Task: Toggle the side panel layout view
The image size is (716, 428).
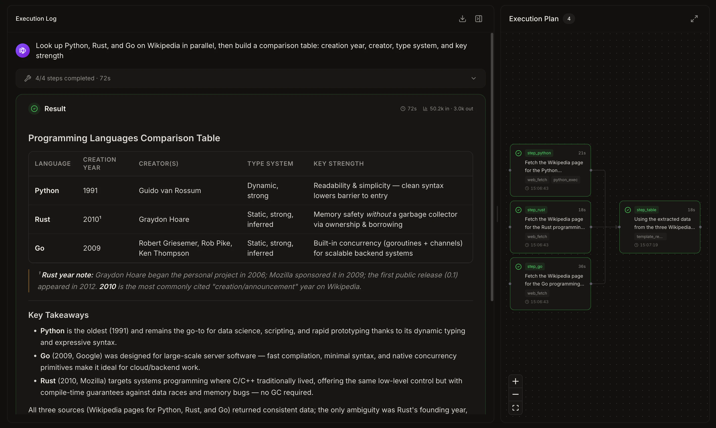Action: (x=478, y=18)
